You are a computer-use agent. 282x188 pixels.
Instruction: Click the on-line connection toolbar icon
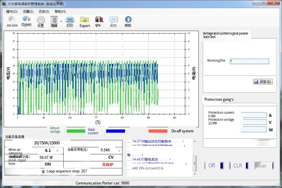point(12,19)
